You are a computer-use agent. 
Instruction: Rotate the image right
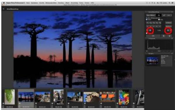[x=169, y=36]
